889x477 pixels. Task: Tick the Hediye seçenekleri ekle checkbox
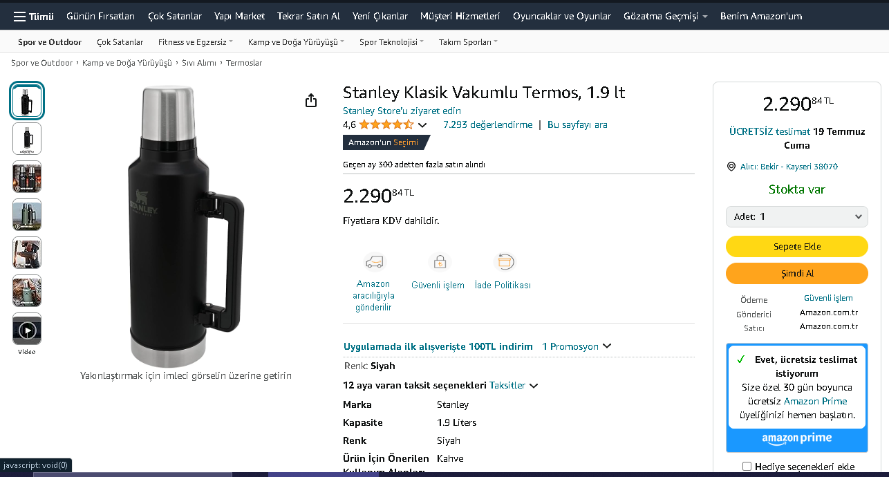[747, 467]
